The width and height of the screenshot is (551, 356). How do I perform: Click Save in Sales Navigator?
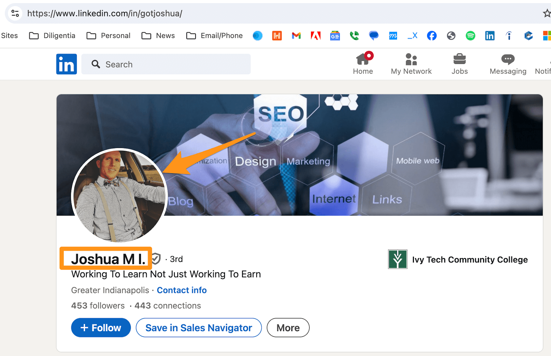point(199,327)
